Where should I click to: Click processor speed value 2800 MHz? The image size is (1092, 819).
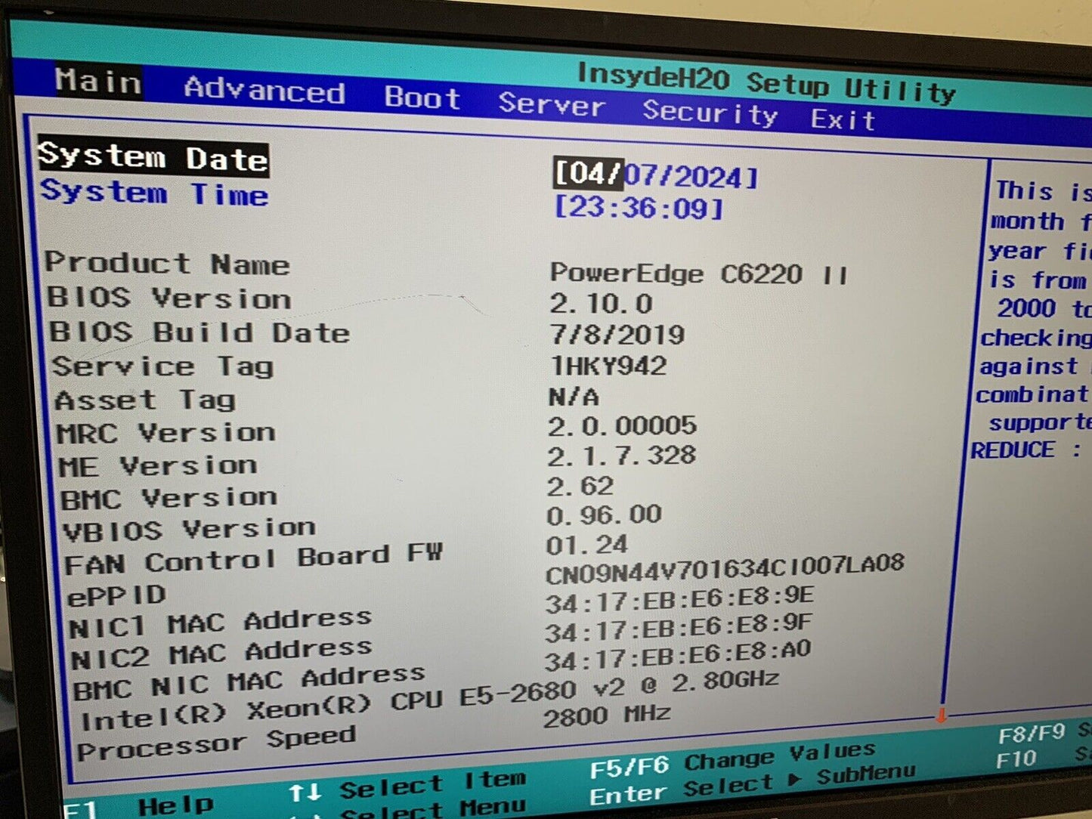point(607,715)
